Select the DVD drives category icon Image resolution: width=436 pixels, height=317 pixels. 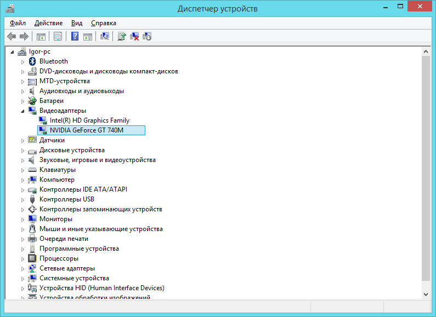[x=32, y=71]
